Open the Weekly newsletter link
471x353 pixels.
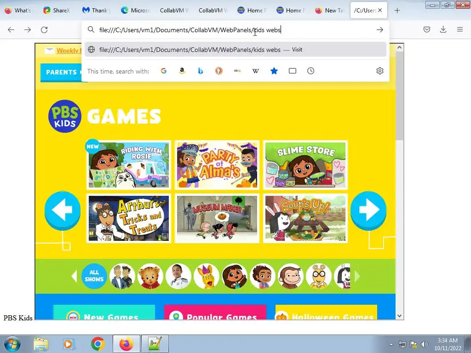click(69, 51)
